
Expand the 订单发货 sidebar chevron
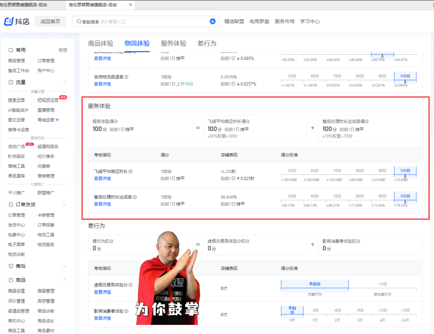pos(64,205)
